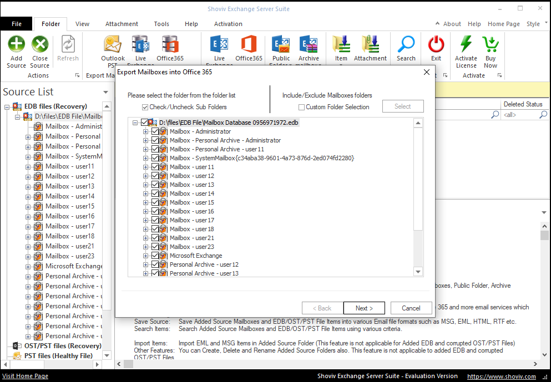The image size is (551, 382).
Task: Click the Attachment ribbon icon
Action: pyautogui.click(x=370, y=44)
